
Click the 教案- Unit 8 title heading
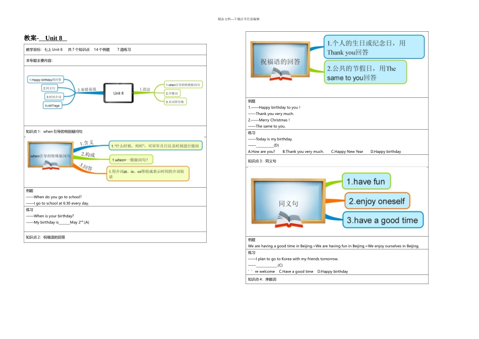tap(45, 38)
